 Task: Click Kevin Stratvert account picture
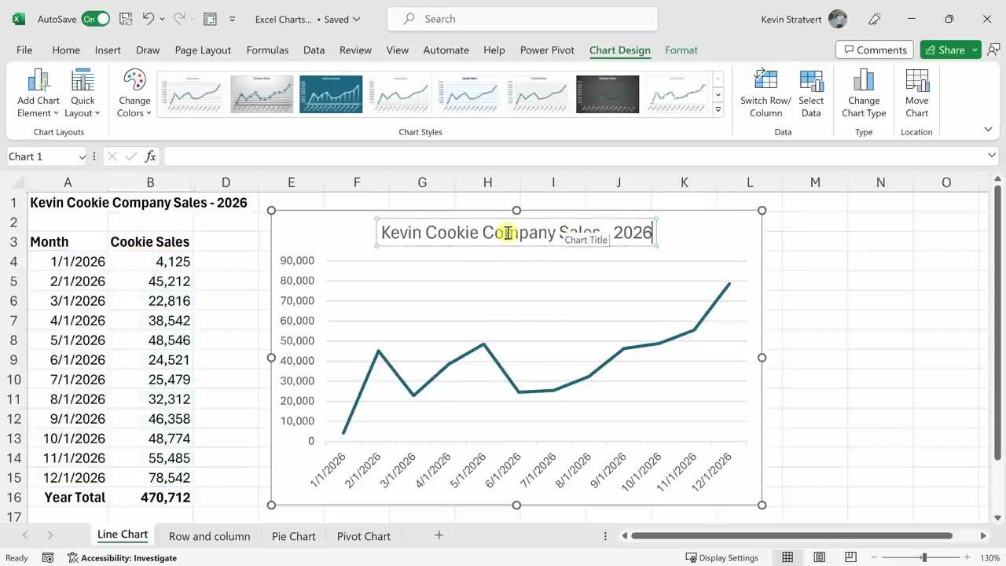pyautogui.click(x=838, y=19)
